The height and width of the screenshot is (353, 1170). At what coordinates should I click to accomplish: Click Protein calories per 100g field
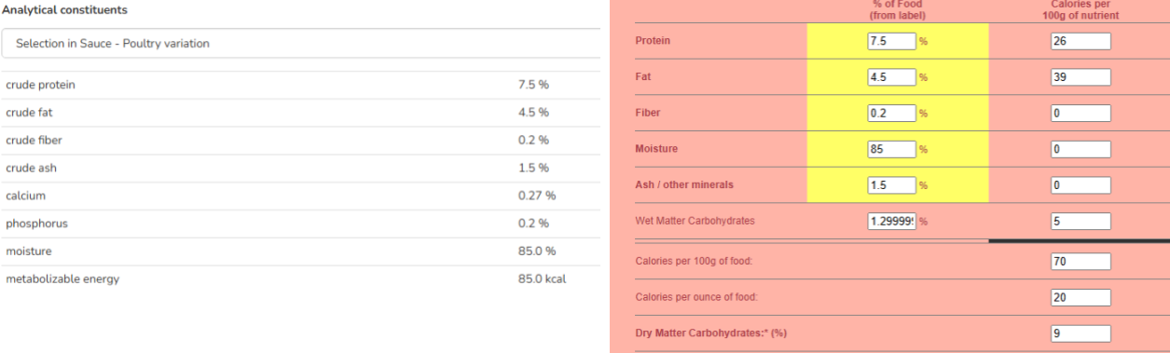click(x=1081, y=41)
